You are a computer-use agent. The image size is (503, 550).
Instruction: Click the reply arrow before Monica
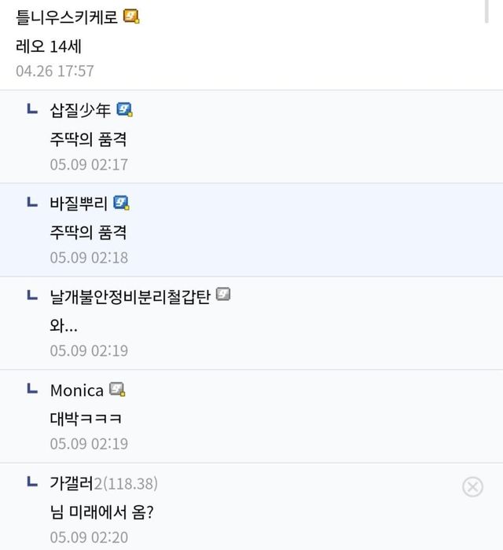tap(32, 388)
